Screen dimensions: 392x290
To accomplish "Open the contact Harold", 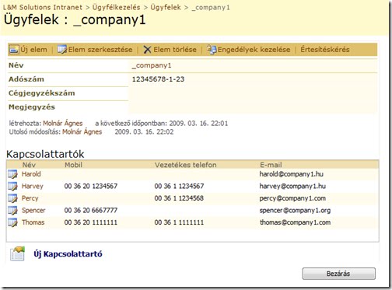I will 31,174.
